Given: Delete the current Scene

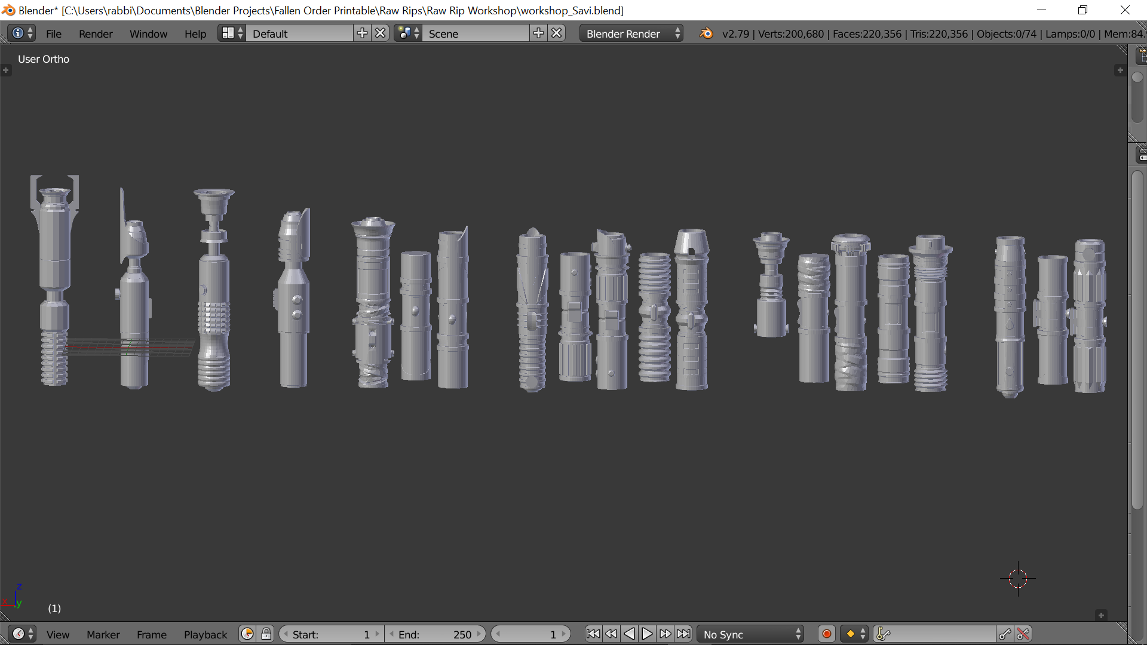Looking at the screenshot, I should [x=556, y=33].
